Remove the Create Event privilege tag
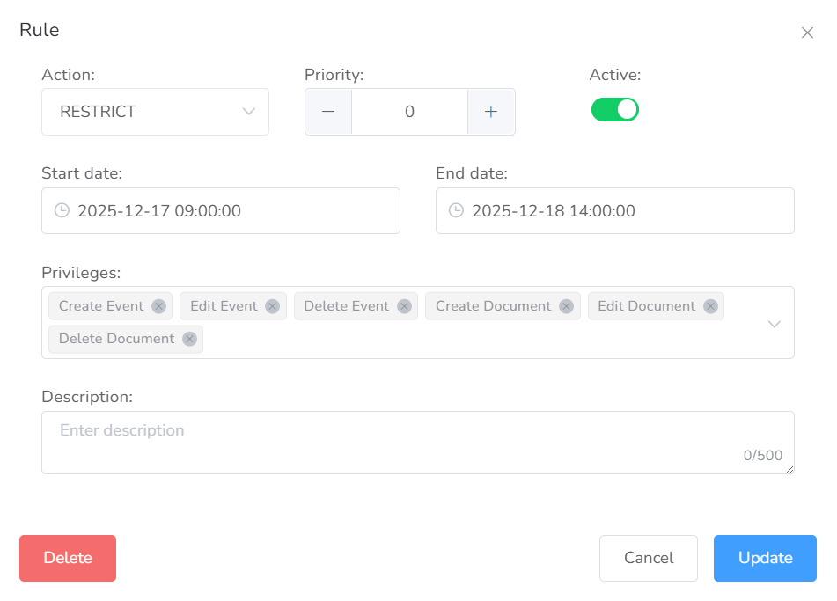The width and height of the screenshot is (837, 601). (x=158, y=306)
